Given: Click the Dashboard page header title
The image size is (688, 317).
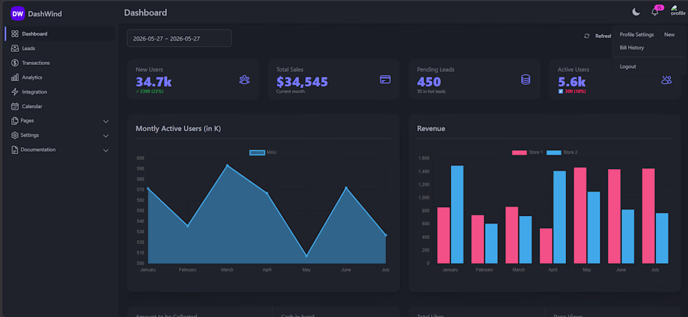Looking at the screenshot, I should [x=146, y=12].
